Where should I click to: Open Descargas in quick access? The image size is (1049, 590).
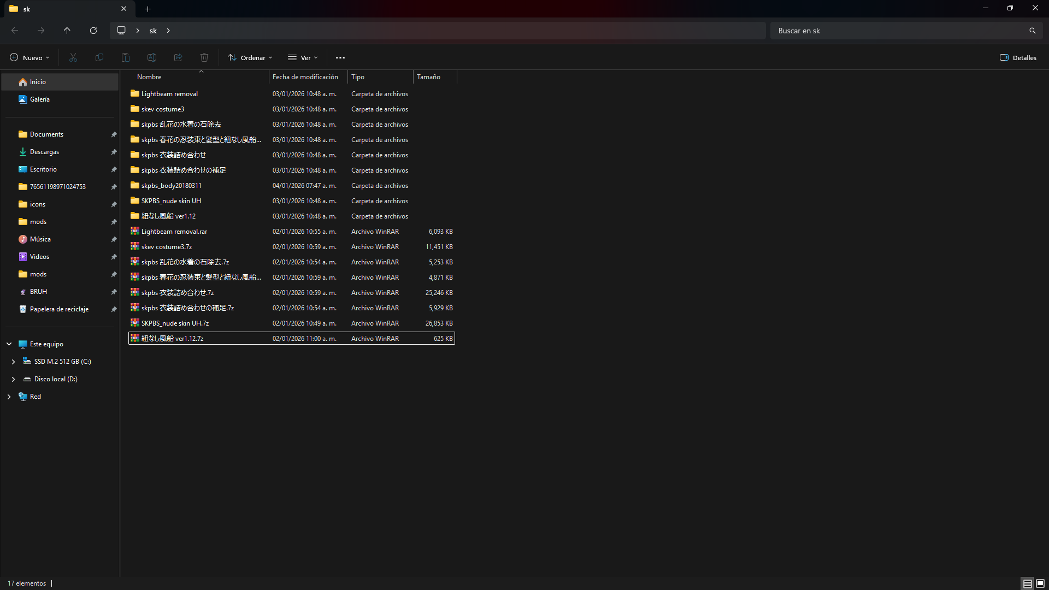[x=60, y=152]
